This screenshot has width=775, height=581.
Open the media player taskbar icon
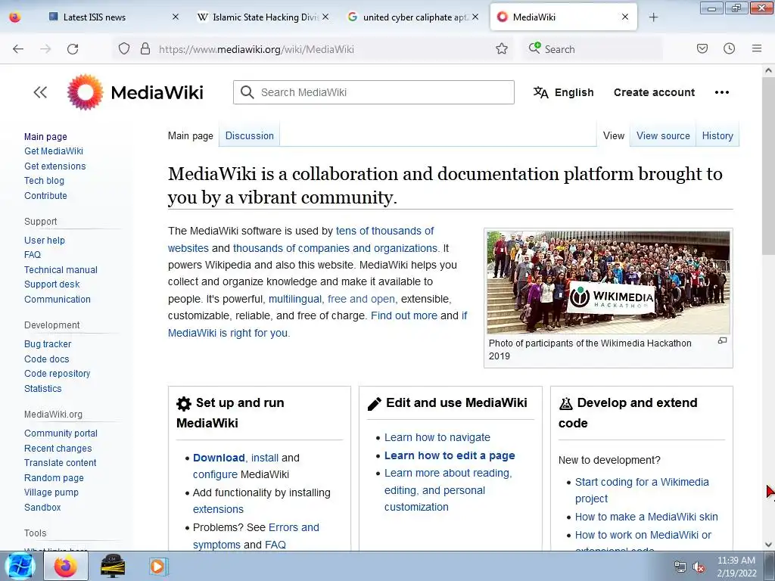159,566
